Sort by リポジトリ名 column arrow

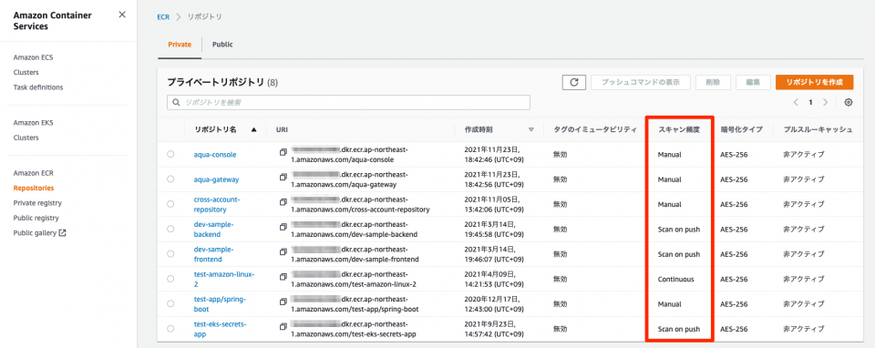[254, 129]
